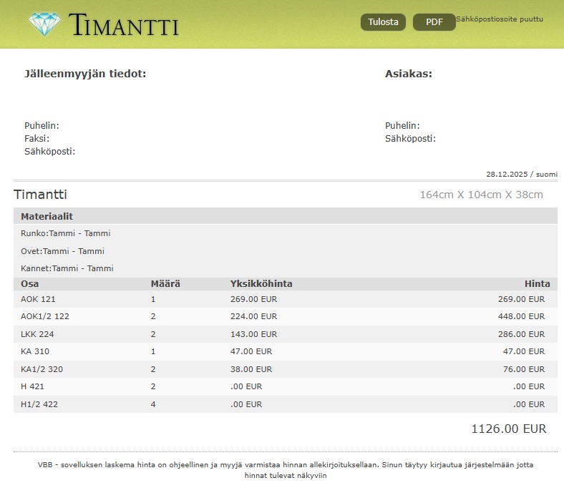Screen dimensions: 564x503
Task: Click the diamond logo icon
Action: [x=45, y=24]
